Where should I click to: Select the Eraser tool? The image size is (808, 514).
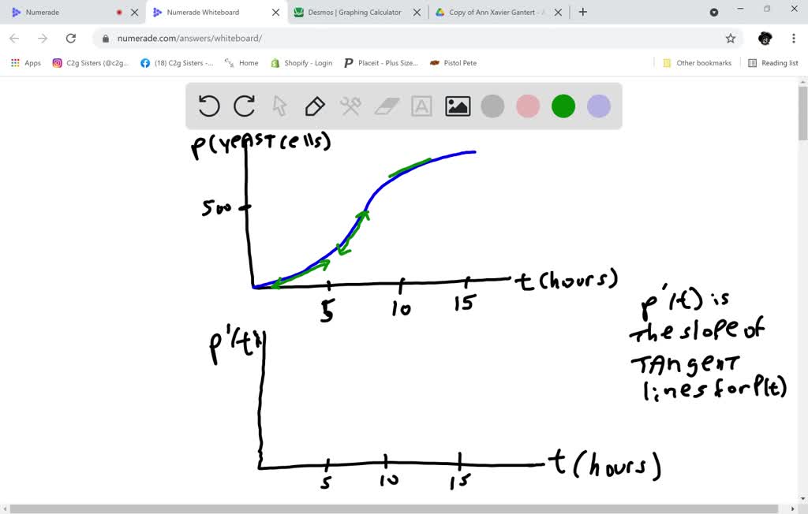pos(386,106)
